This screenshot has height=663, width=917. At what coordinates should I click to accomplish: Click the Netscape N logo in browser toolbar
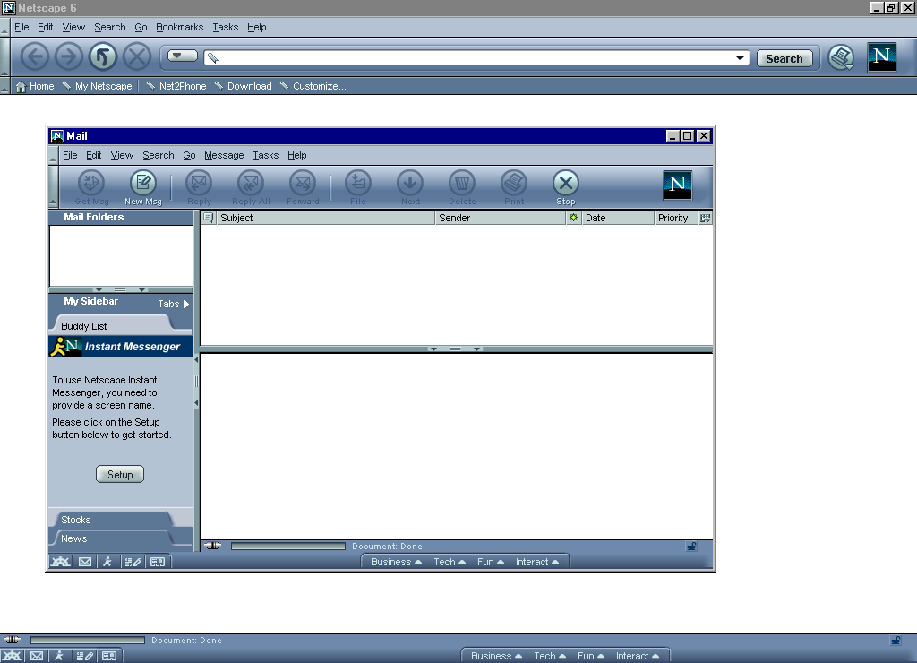882,57
